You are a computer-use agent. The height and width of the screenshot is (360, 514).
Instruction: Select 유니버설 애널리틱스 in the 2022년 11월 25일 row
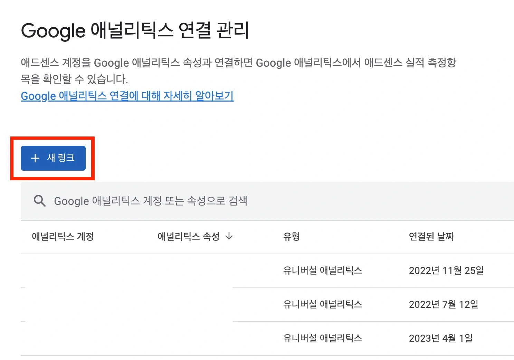tap(323, 271)
